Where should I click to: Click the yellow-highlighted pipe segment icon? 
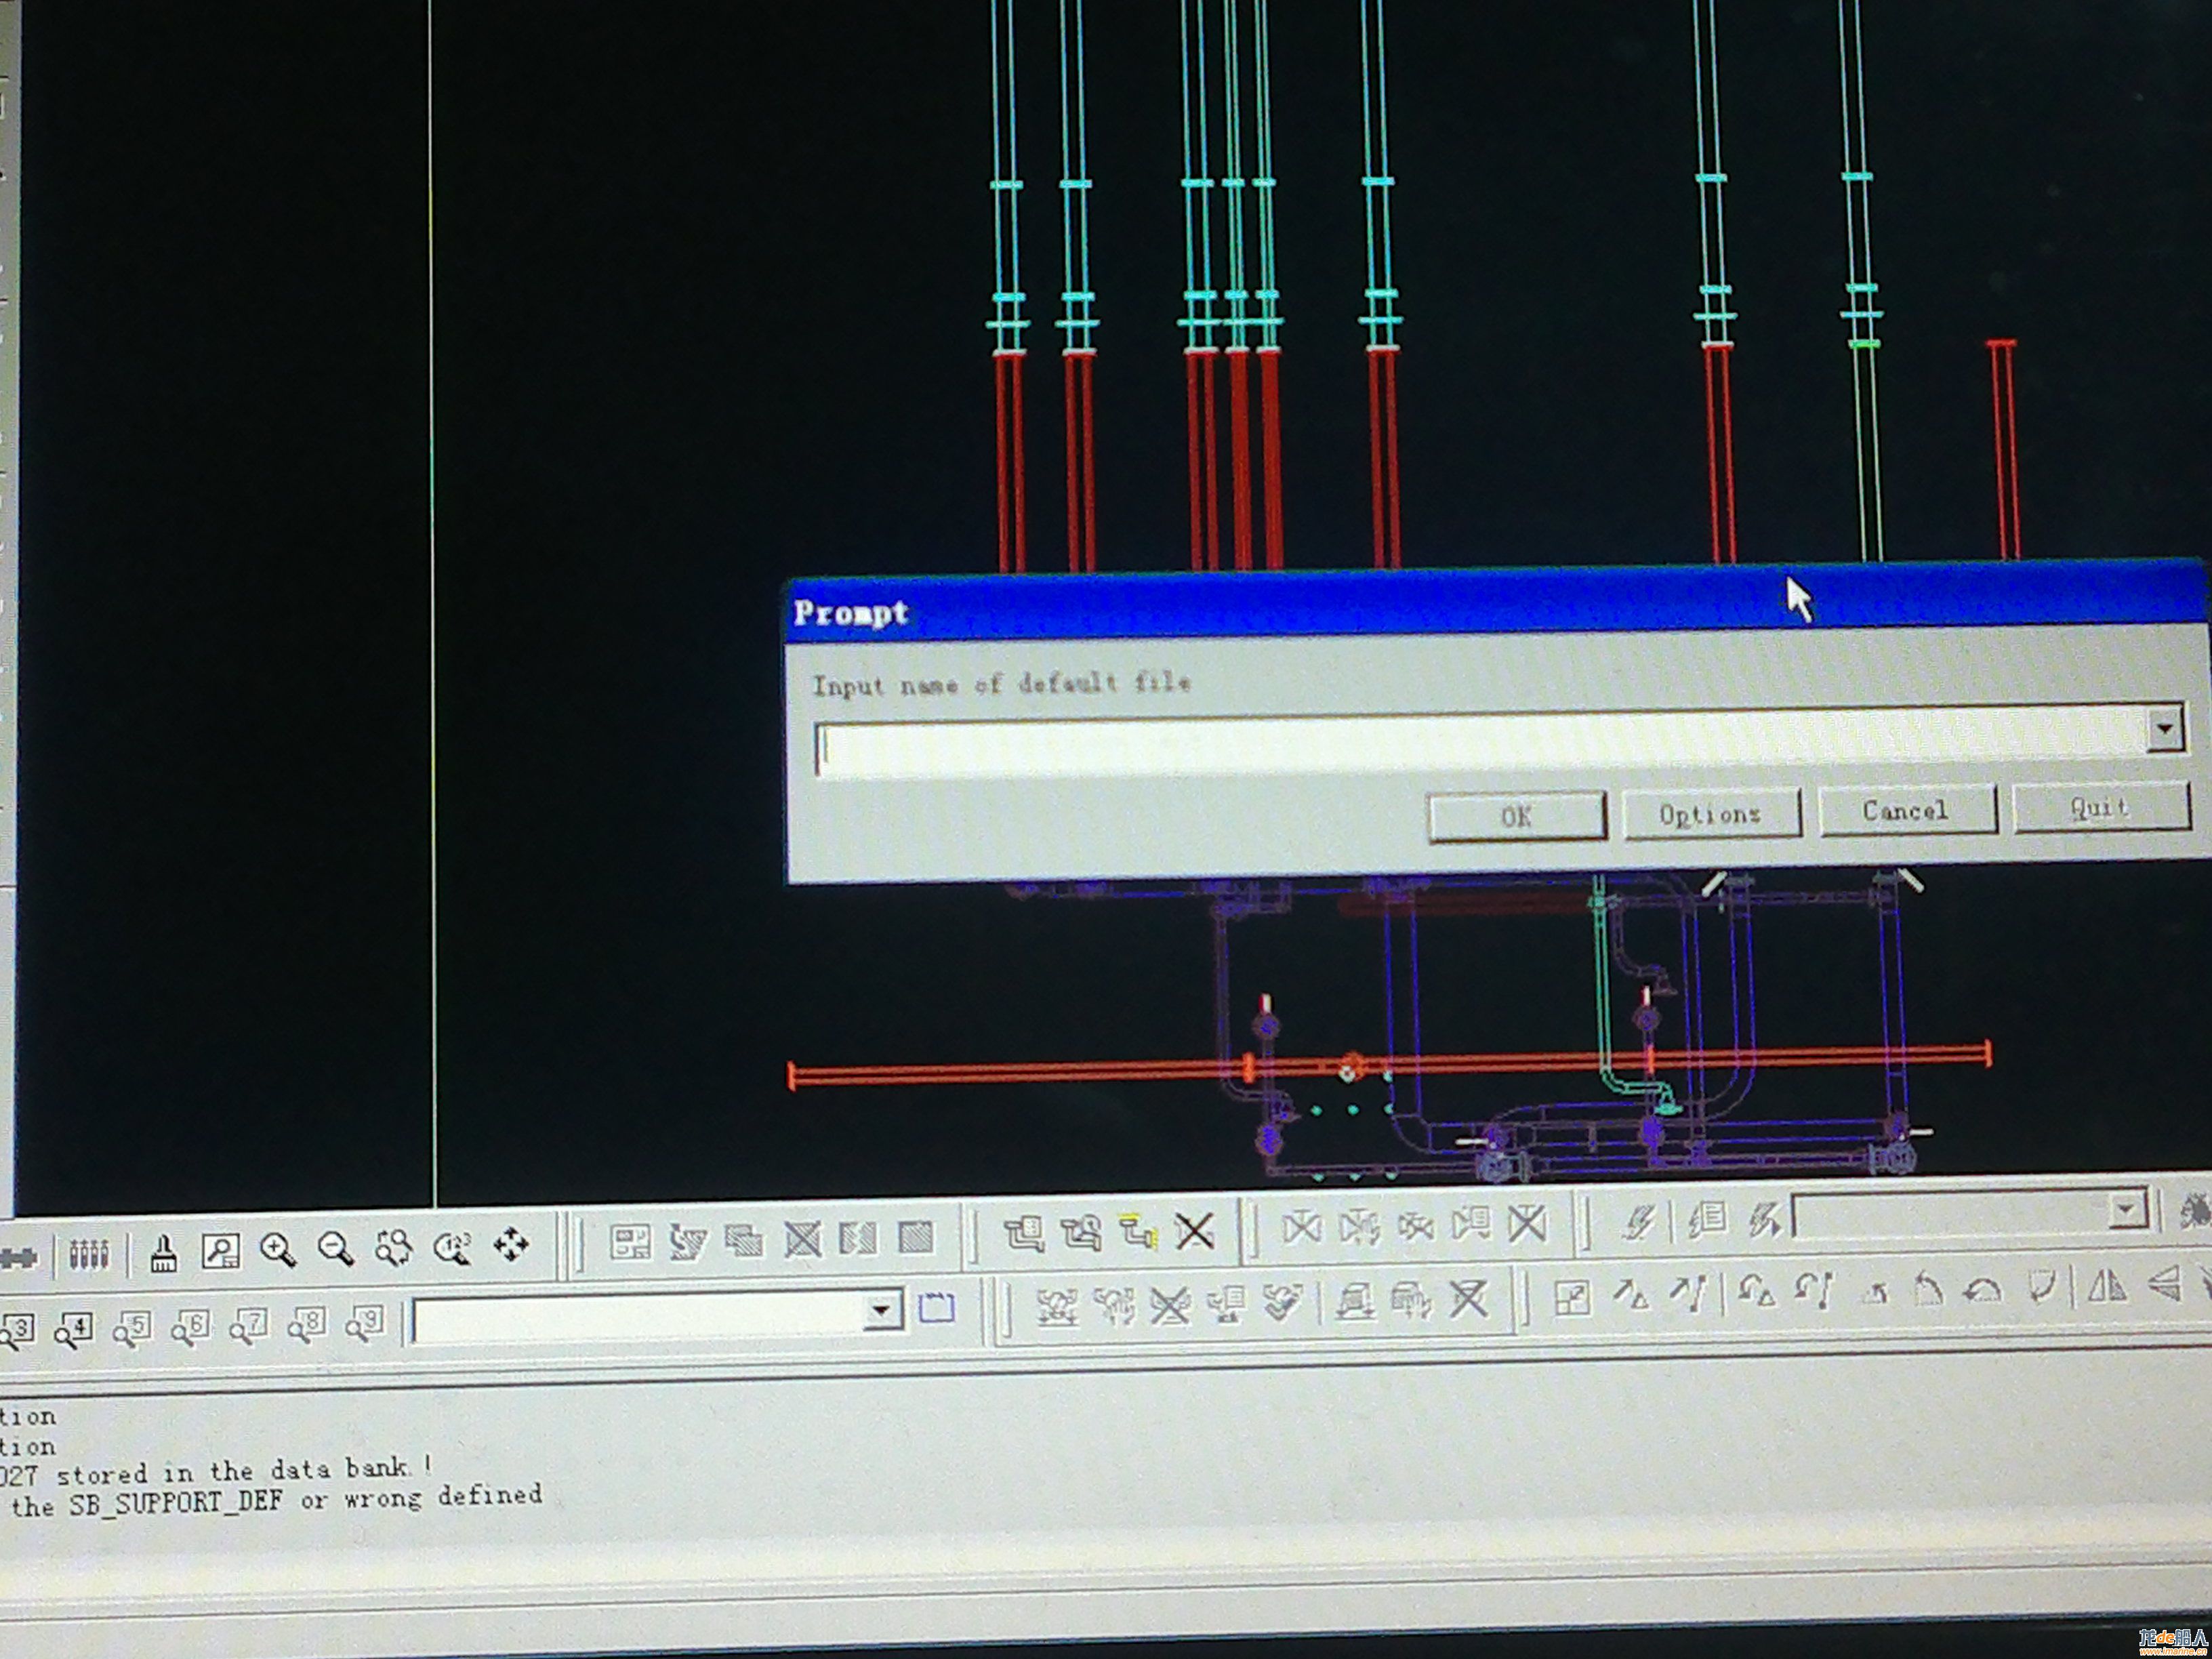(1138, 1232)
